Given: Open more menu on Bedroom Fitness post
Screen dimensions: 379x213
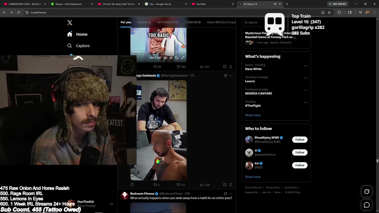Looking at the screenshot, I should click(x=231, y=194).
